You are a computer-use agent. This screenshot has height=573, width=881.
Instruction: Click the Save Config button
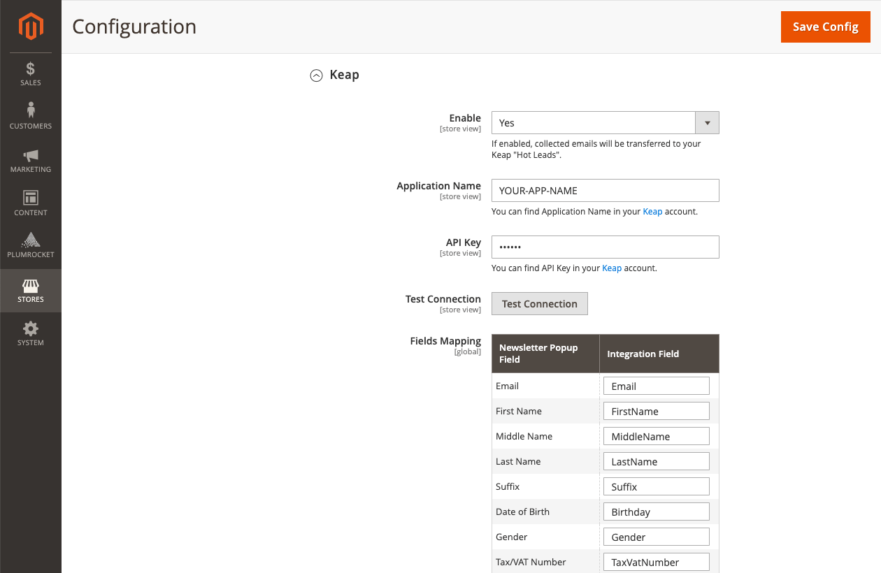825,27
